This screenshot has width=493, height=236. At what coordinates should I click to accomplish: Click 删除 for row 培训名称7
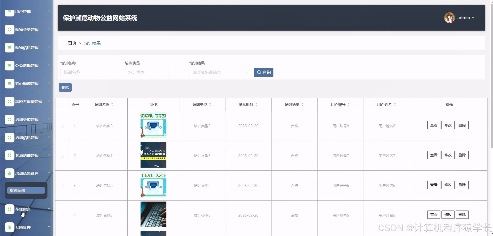[x=462, y=155]
